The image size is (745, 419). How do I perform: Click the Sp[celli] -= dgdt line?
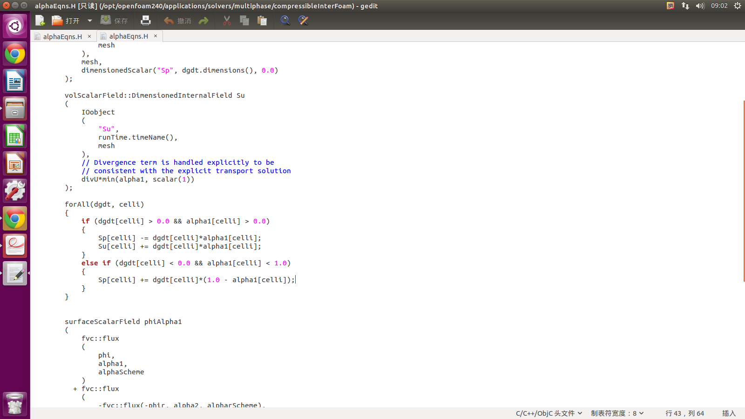coord(180,238)
